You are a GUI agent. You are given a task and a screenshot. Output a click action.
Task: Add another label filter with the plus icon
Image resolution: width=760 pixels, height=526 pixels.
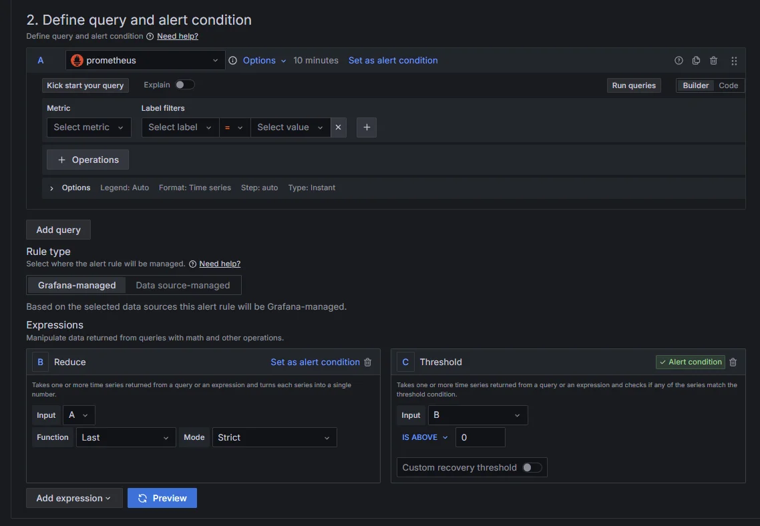366,127
